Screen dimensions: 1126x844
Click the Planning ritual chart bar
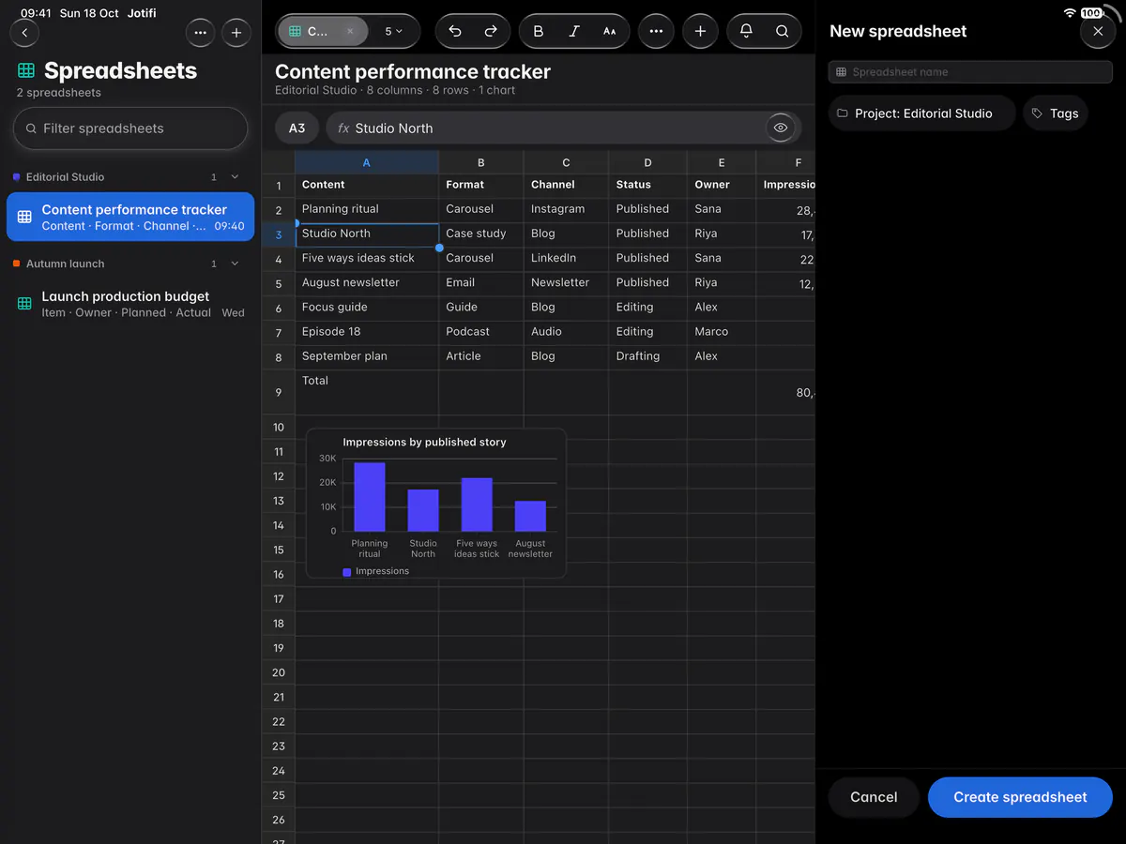(370, 497)
